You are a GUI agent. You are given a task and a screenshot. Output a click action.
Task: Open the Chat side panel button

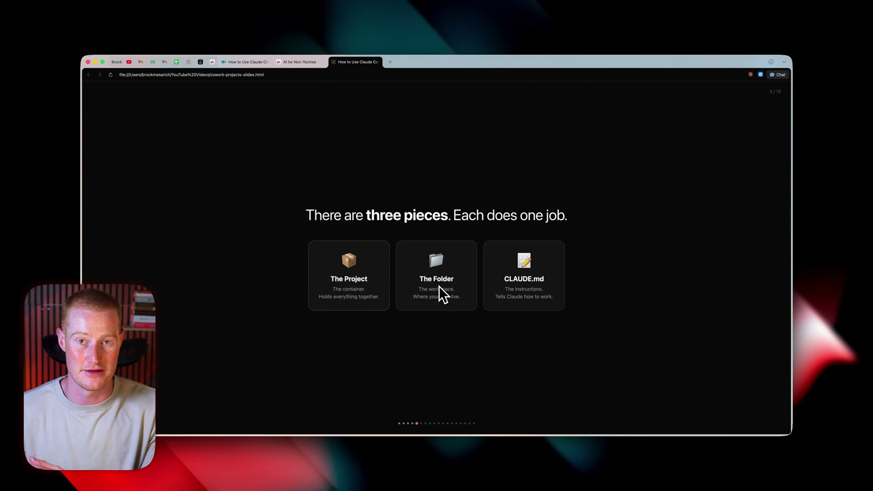(778, 75)
